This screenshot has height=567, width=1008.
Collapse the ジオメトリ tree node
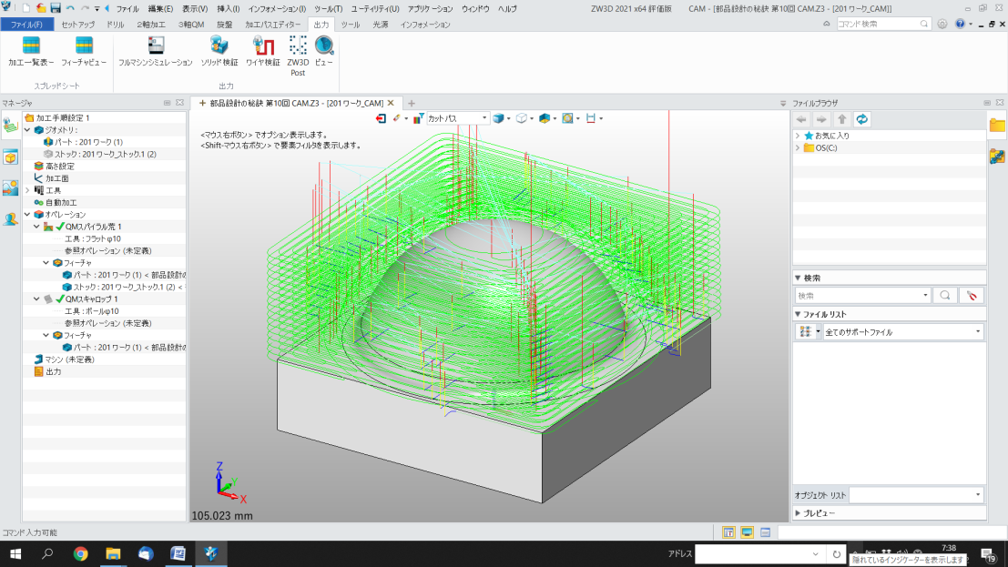27,130
